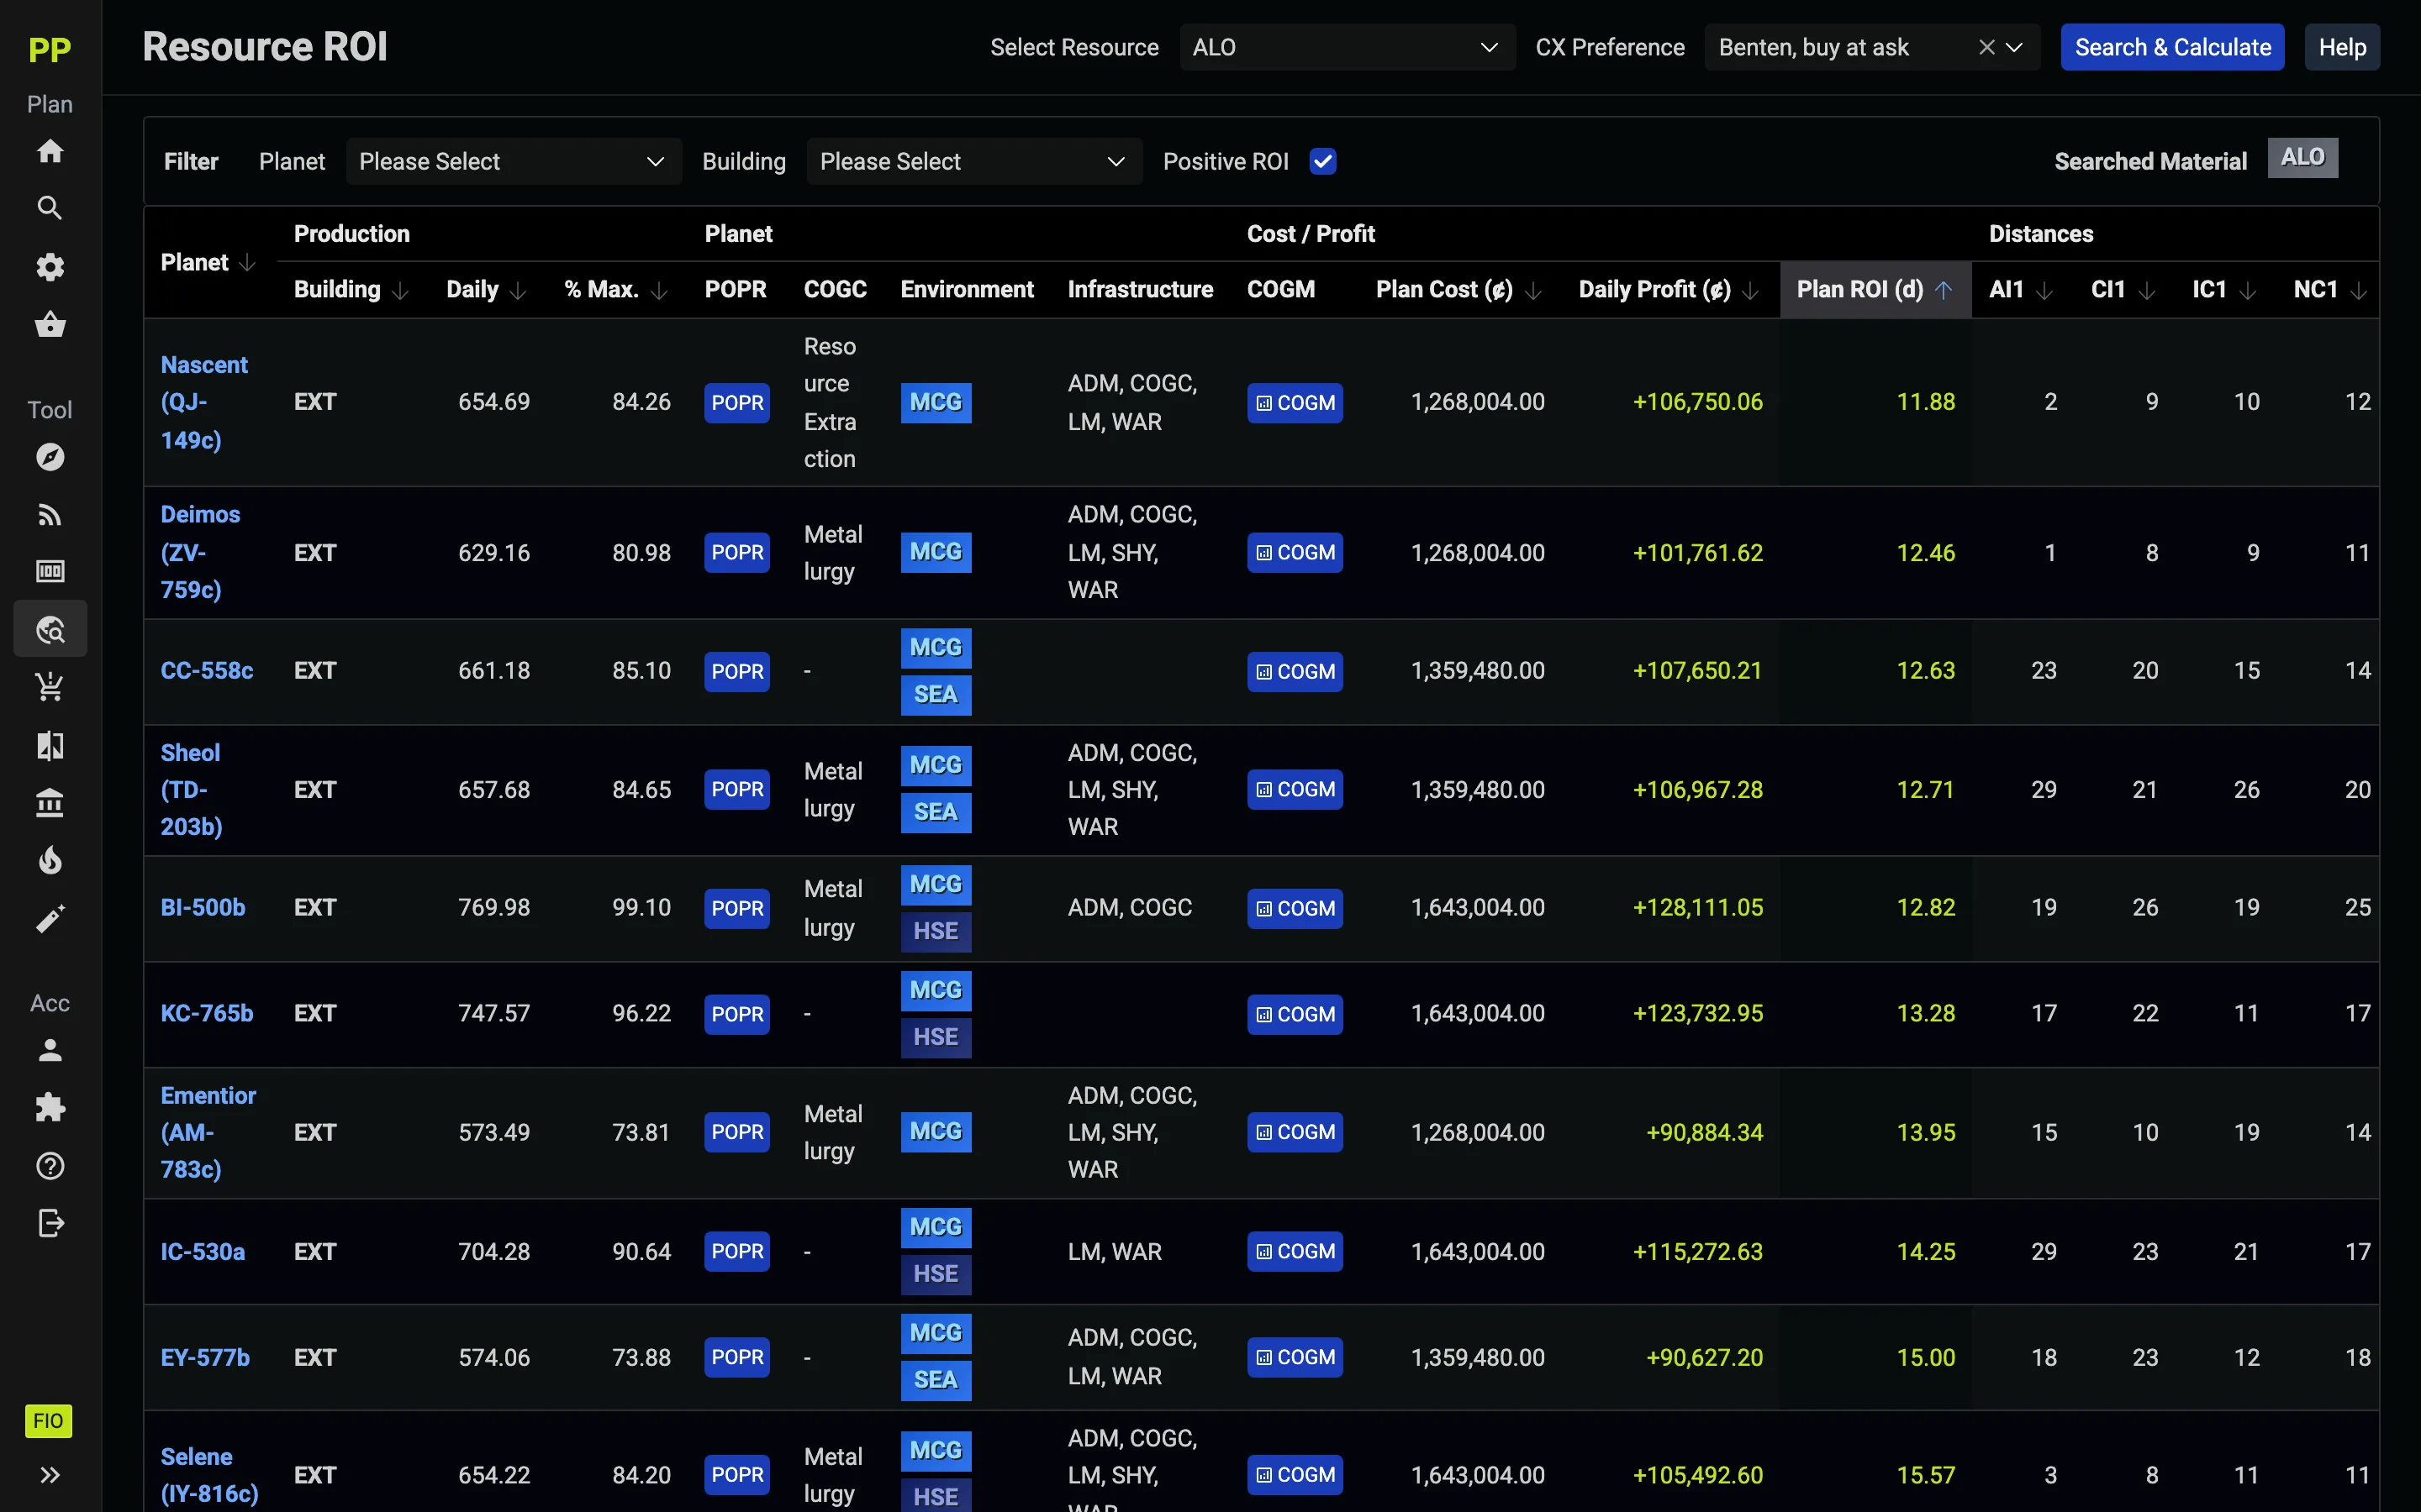Viewport: 2421px width, 1512px height.
Task: Click the ALO searched material tag
Action: [2302, 158]
